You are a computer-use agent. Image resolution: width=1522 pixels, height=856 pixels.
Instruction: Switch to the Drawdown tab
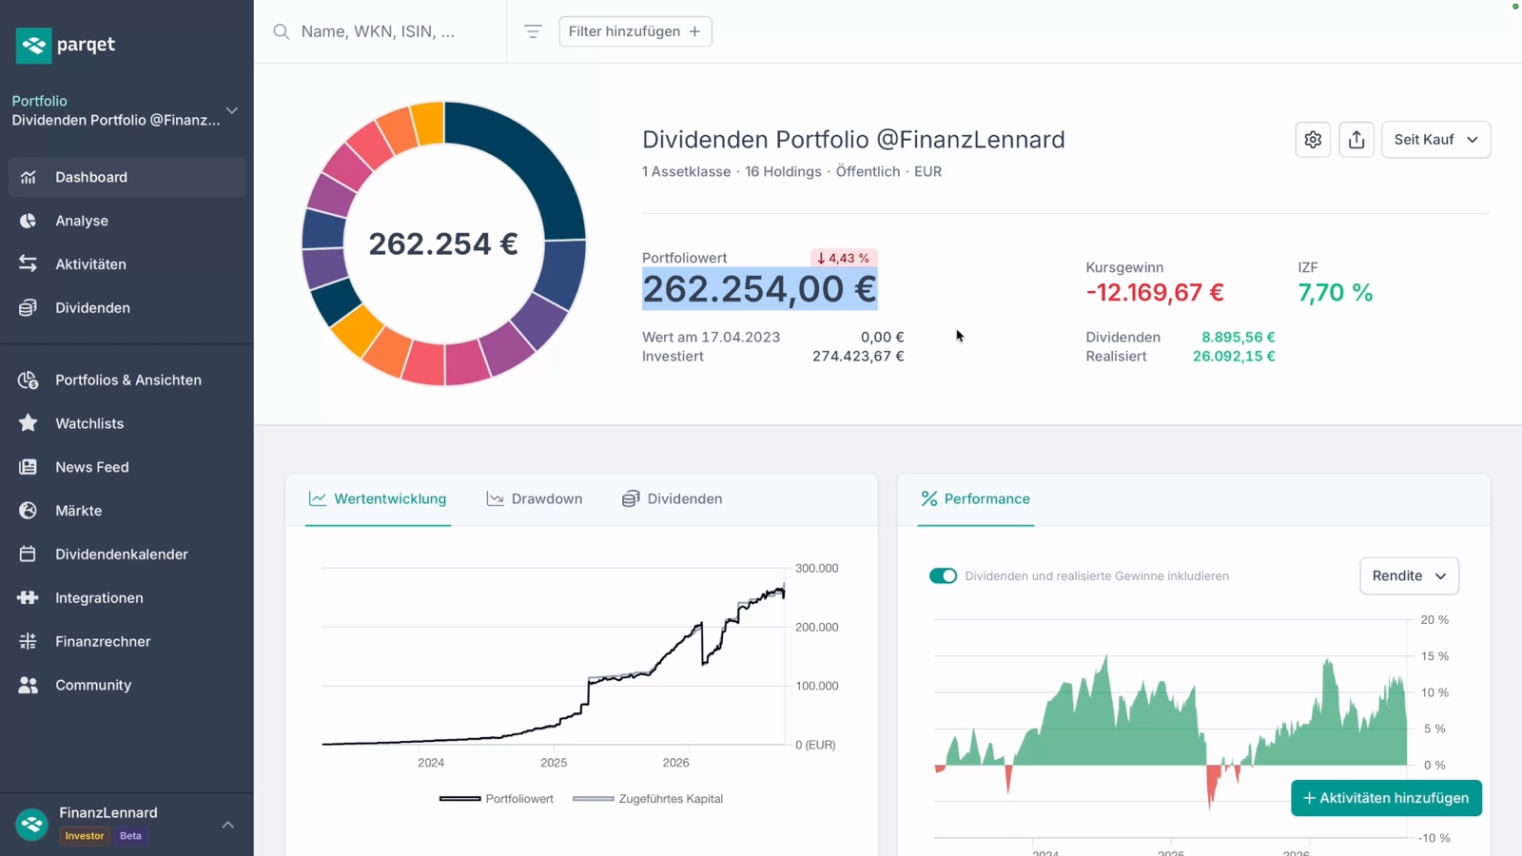click(x=535, y=499)
